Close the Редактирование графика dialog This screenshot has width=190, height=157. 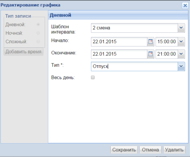pyautogui.click(x=185, y=5)
